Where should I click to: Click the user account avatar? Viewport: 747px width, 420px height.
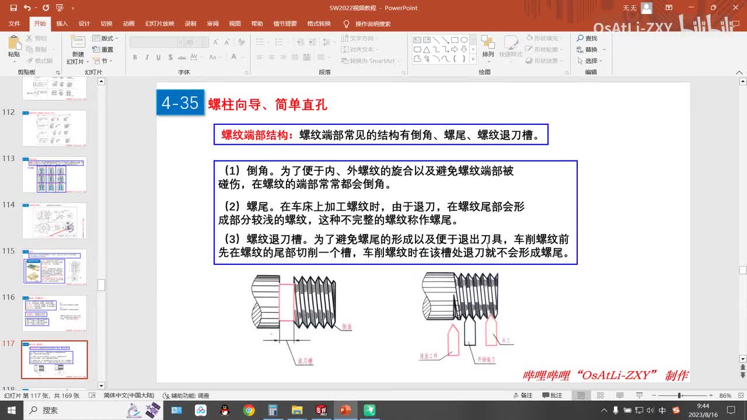646,8
